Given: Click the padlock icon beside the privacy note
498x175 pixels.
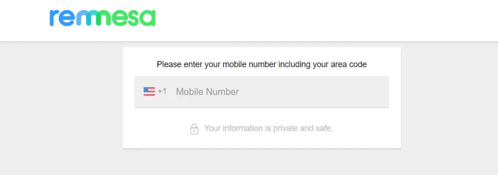Looking at the screenshot, I should tap(195, 129).
